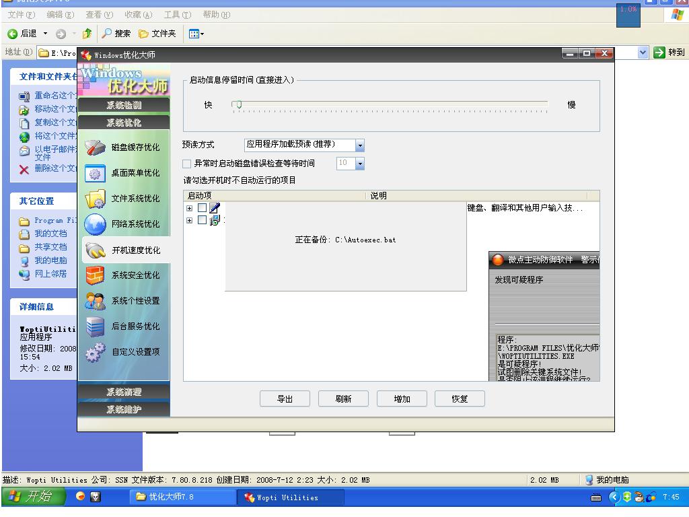Click the orange icon in quick launch

pyautogui.click(x=80, y=496)
